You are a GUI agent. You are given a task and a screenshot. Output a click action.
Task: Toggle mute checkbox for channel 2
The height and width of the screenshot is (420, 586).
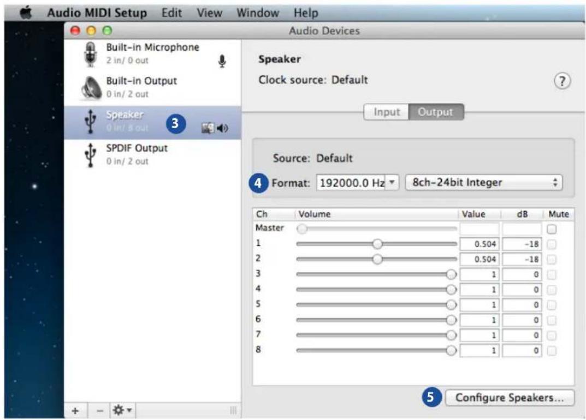click(552, 260)
